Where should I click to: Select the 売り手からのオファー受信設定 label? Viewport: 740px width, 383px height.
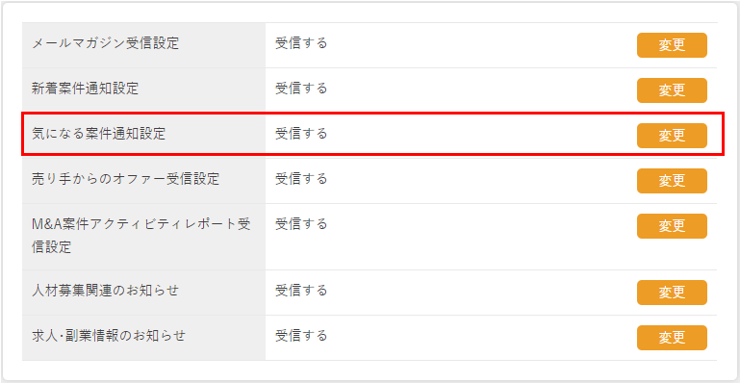(125, 179)
